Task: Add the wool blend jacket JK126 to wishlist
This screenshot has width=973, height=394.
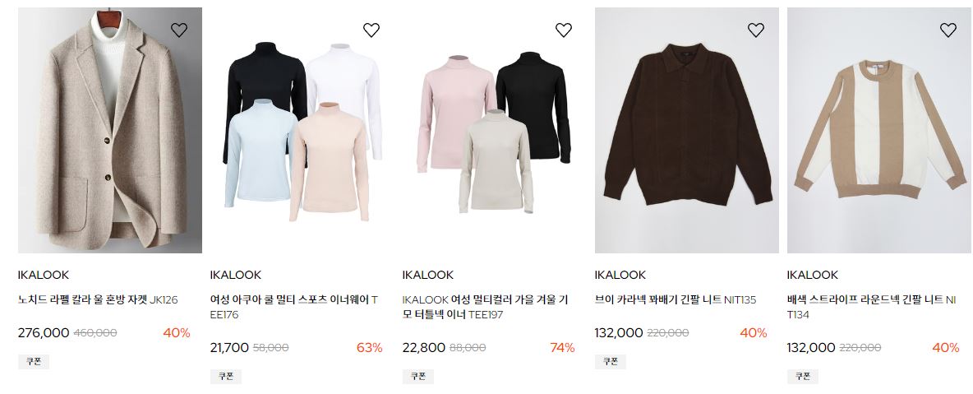Action: click(x=178, y=30)
